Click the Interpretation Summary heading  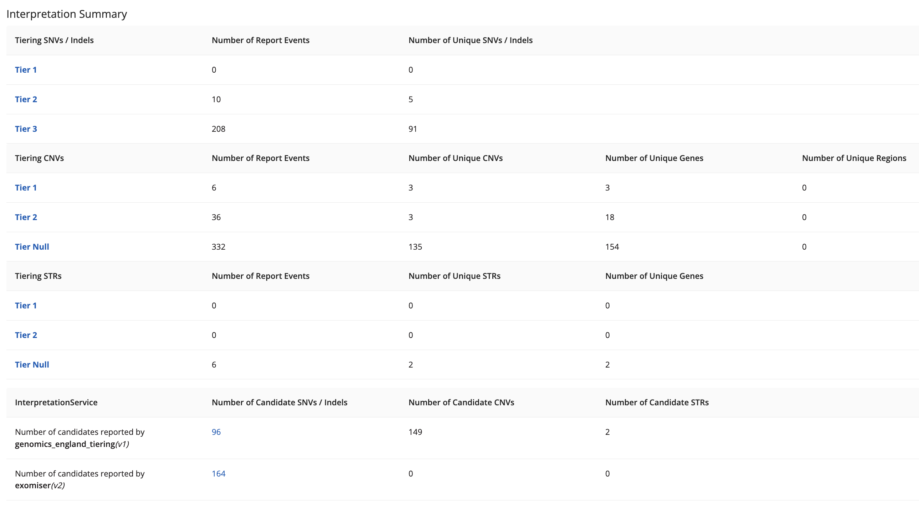67,14
